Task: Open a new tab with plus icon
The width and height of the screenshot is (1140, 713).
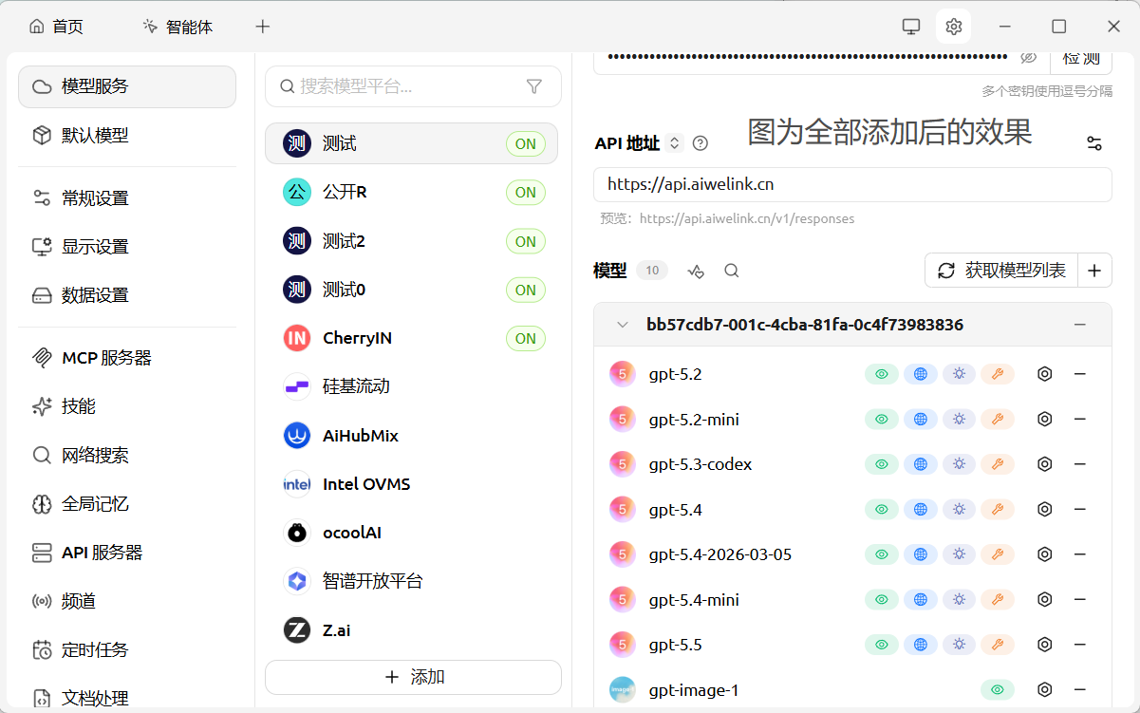Action: 263,27
